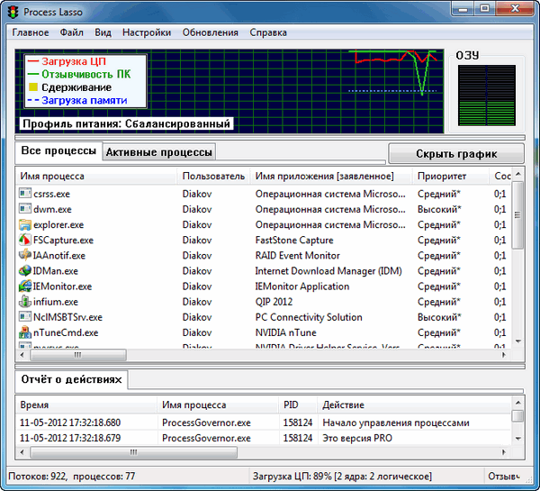This screenshot has height=491, width=540.
Task: Open the Настройки menu
Action: click(147, 32)
